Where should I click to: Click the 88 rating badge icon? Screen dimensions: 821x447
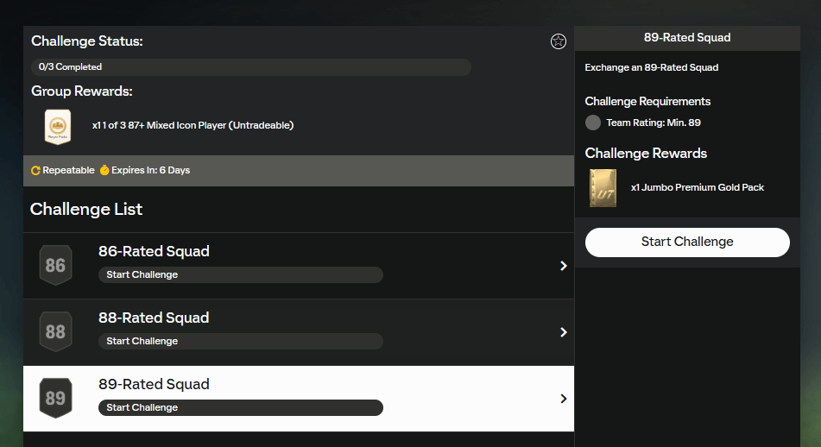[x=55, y=331]
